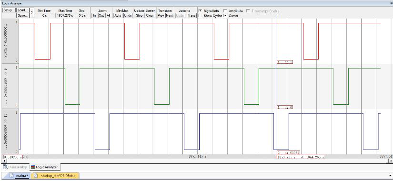Click the Save... button
393x181 pixels.
(23, 15)
